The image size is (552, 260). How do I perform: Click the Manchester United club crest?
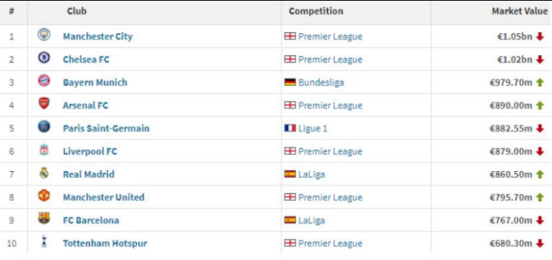point(44,195)
